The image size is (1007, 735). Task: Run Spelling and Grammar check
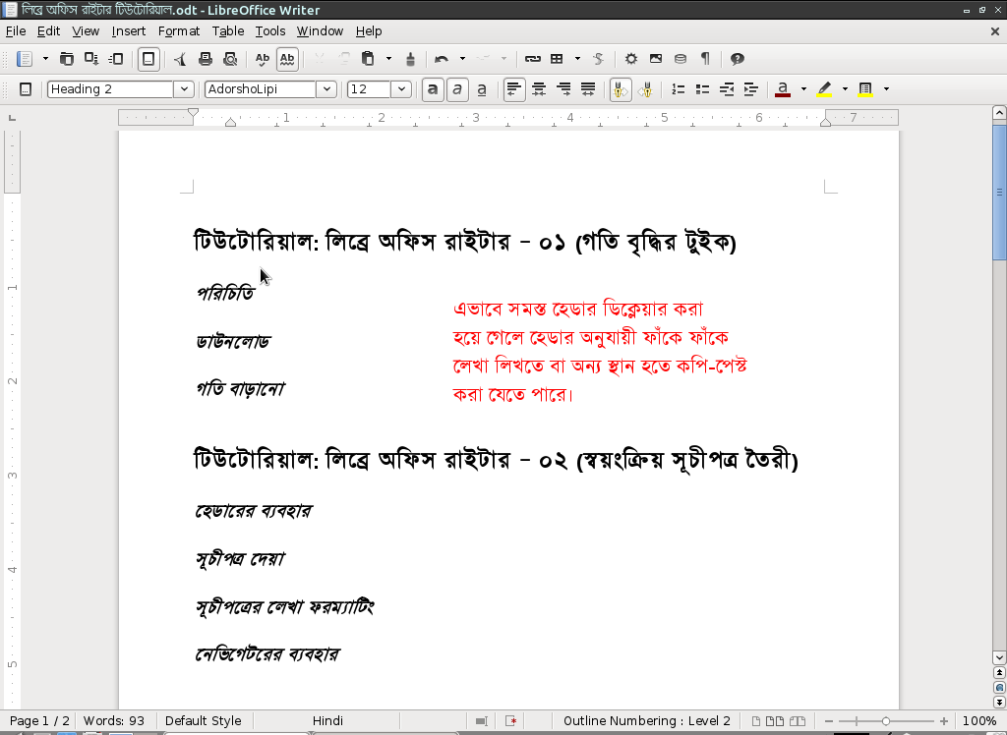coord(262,59)
